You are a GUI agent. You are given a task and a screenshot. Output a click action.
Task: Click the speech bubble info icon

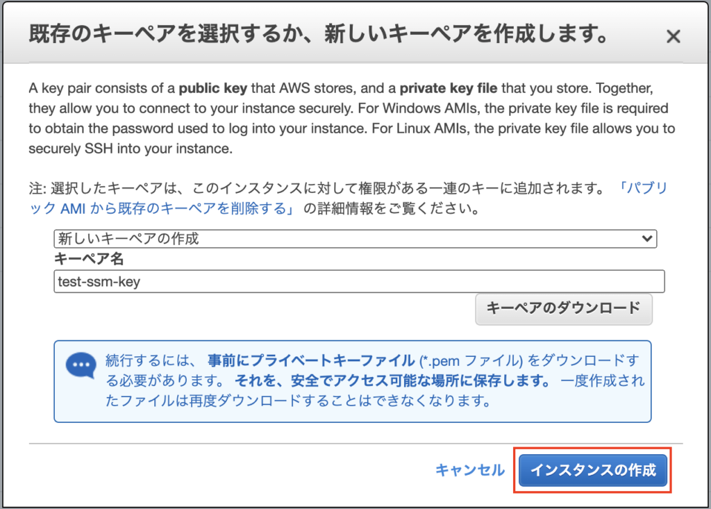[81, 365]
